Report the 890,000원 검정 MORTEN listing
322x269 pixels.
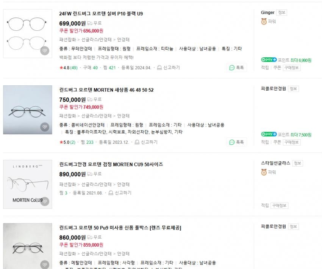tap(111, 193)
